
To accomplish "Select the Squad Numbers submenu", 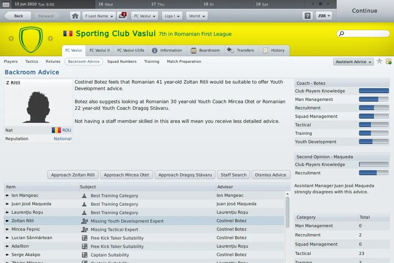I will 122,62.
